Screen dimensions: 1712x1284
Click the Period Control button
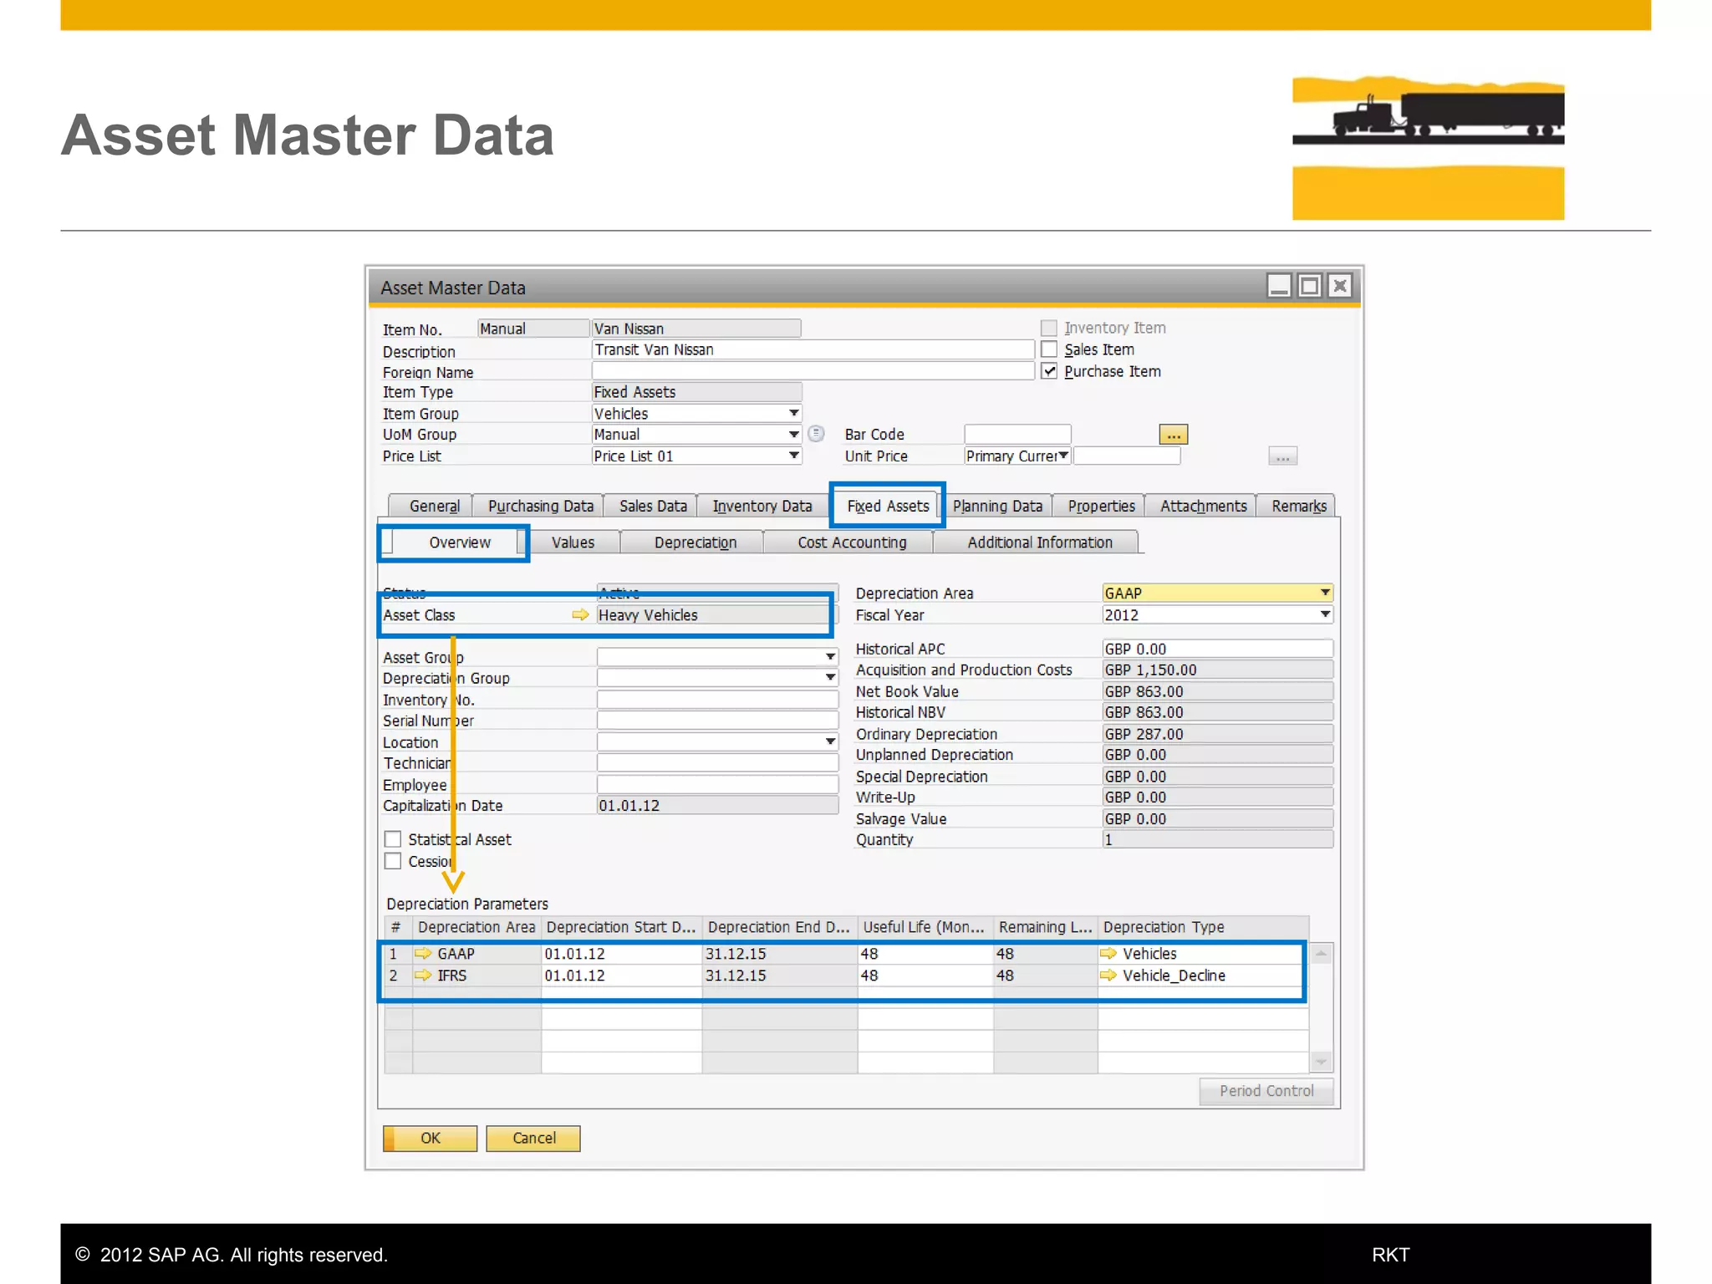tap(1266, 1091)
